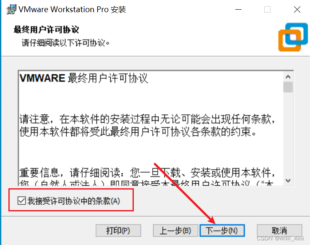Viewport: 310px width, 245px height.
Task: Click the license scrollbar up arrow
Action: [288, 76]
